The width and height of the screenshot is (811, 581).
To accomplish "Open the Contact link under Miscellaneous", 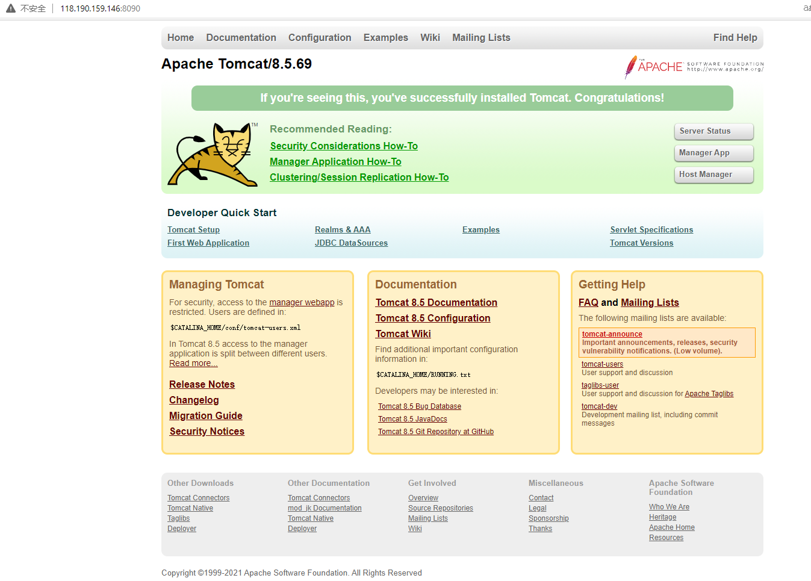I will click(x=541, y=498).
